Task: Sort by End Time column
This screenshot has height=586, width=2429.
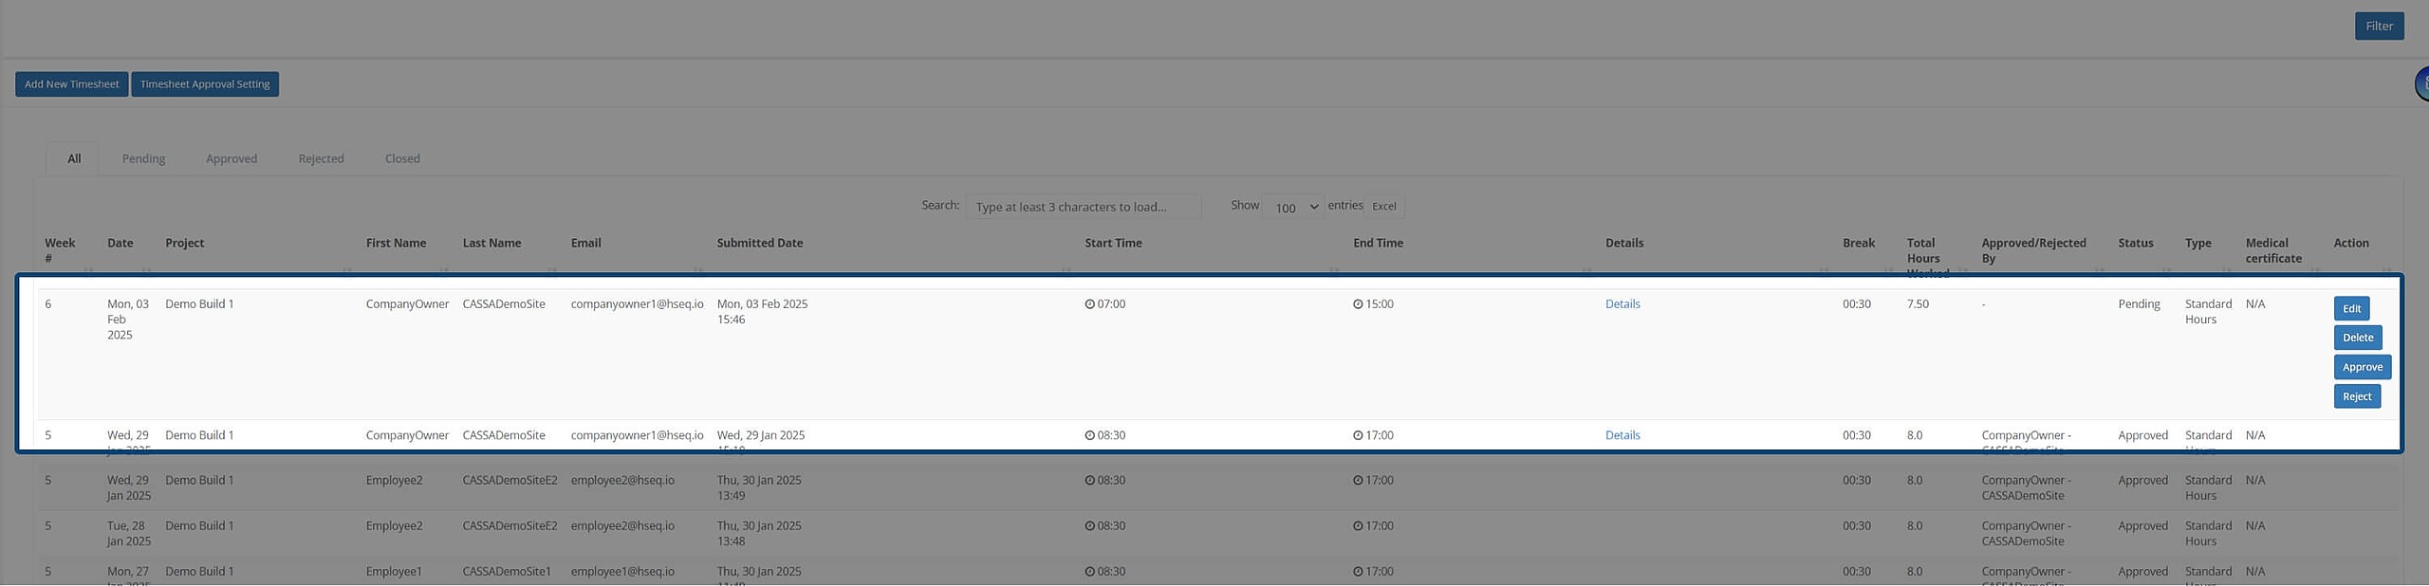Action: pos(1378,243)
